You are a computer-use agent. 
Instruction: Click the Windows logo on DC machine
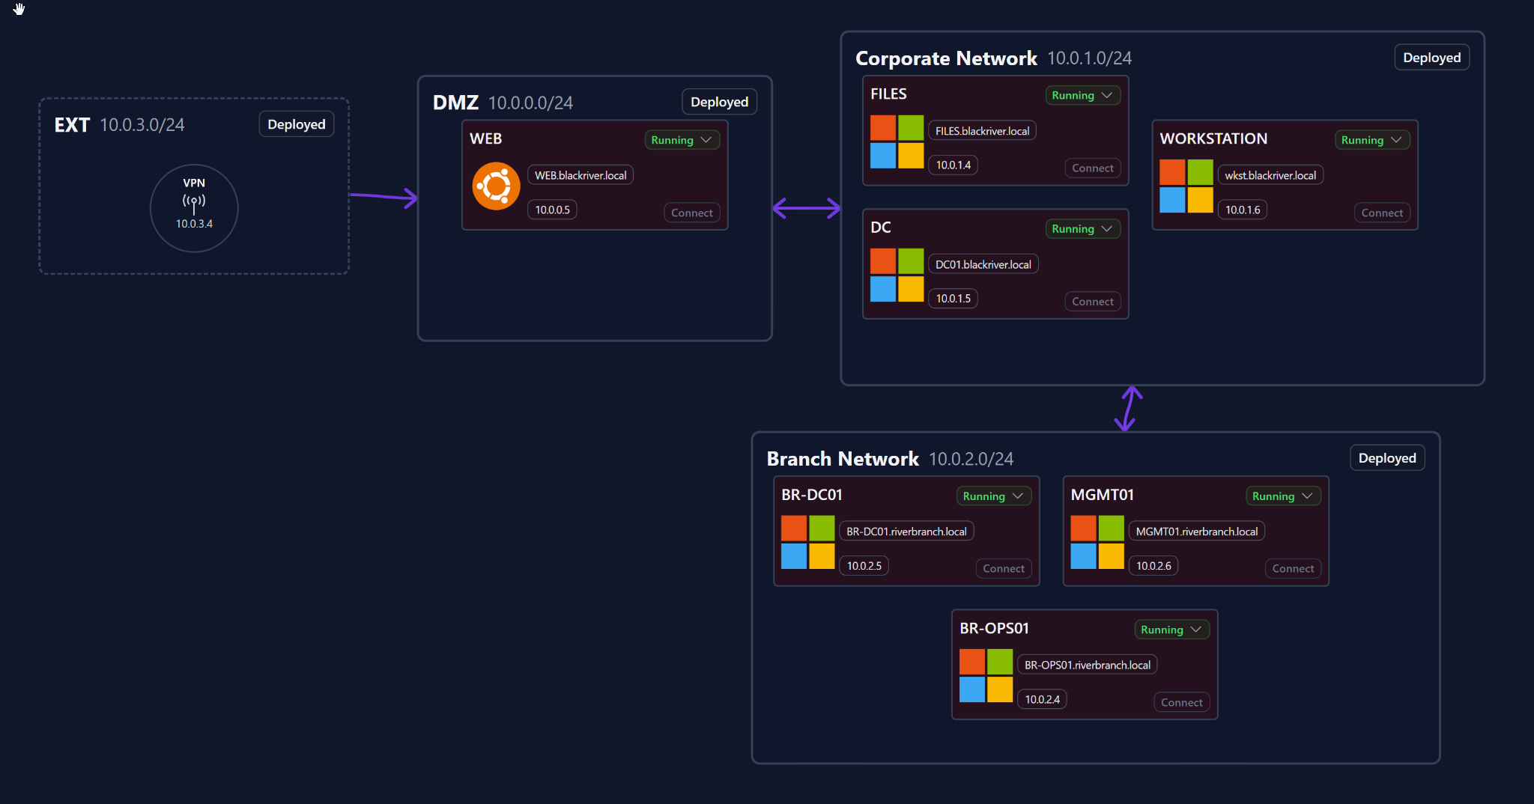897,275
